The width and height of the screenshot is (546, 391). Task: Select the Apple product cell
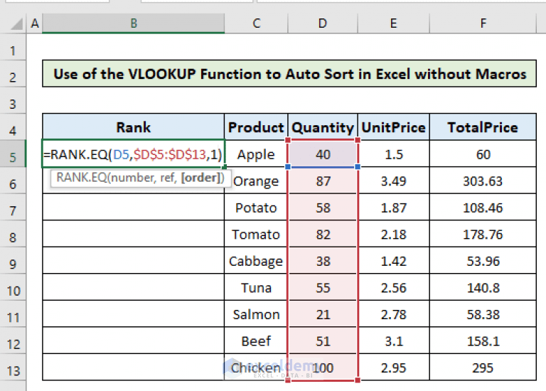[256, 154]
